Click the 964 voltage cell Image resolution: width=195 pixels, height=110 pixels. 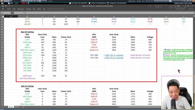tap(150, 50)
